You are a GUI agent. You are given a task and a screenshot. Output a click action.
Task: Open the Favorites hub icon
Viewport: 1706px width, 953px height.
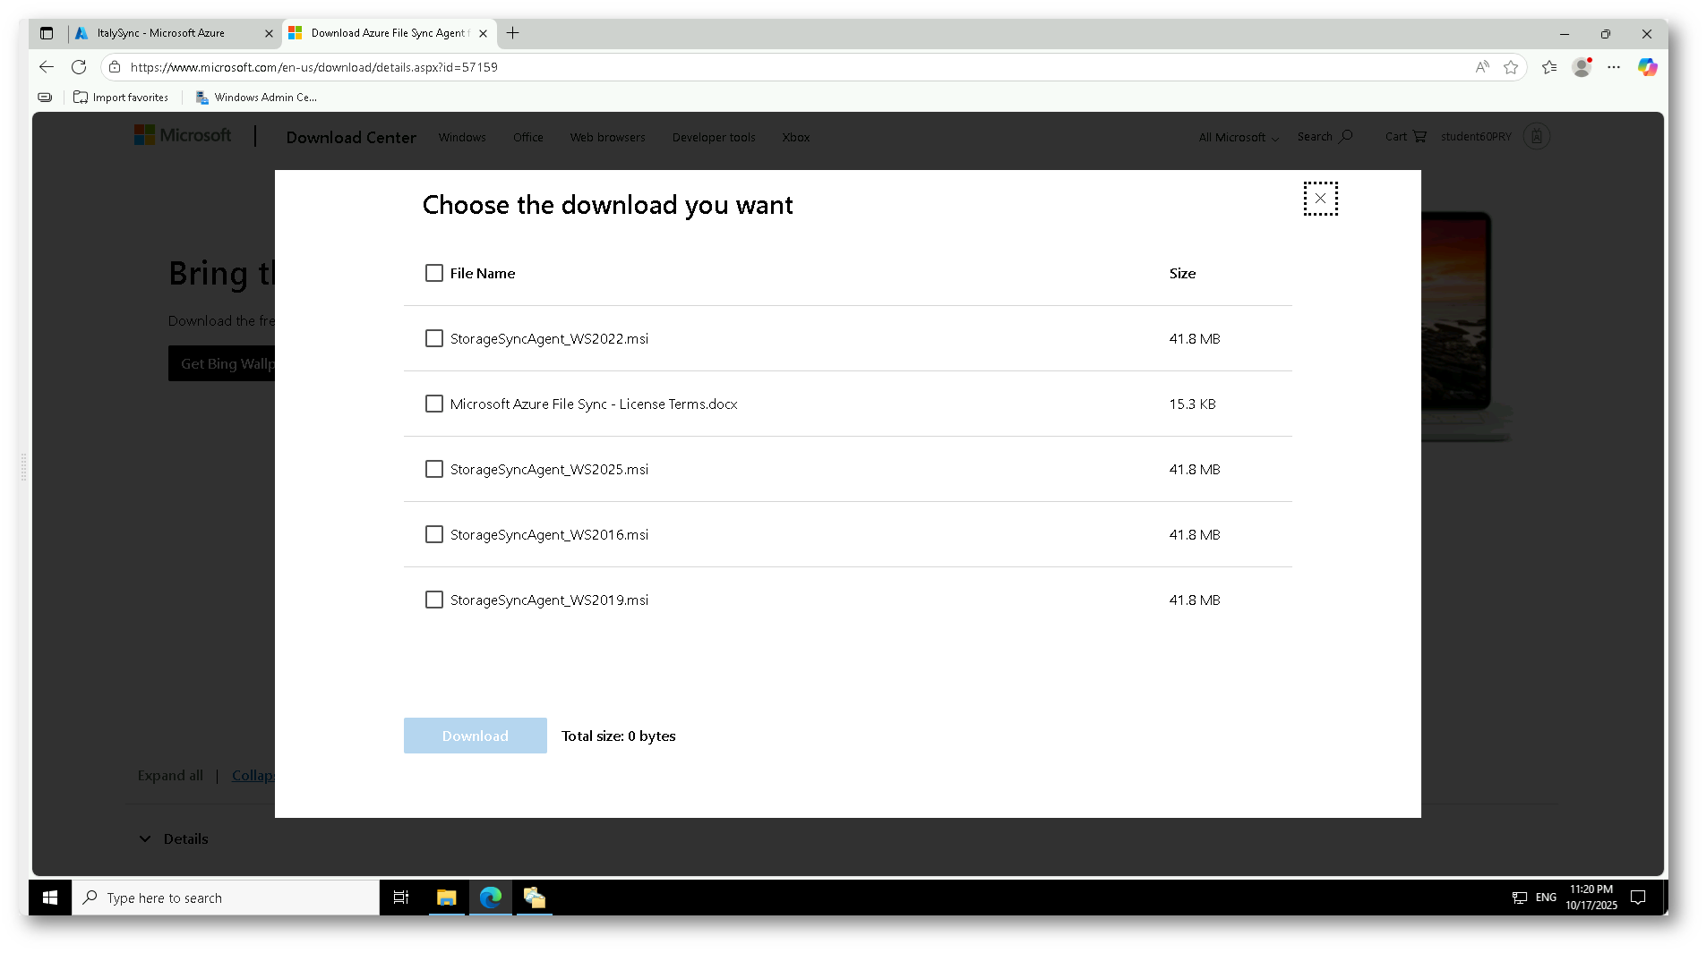1549,67
